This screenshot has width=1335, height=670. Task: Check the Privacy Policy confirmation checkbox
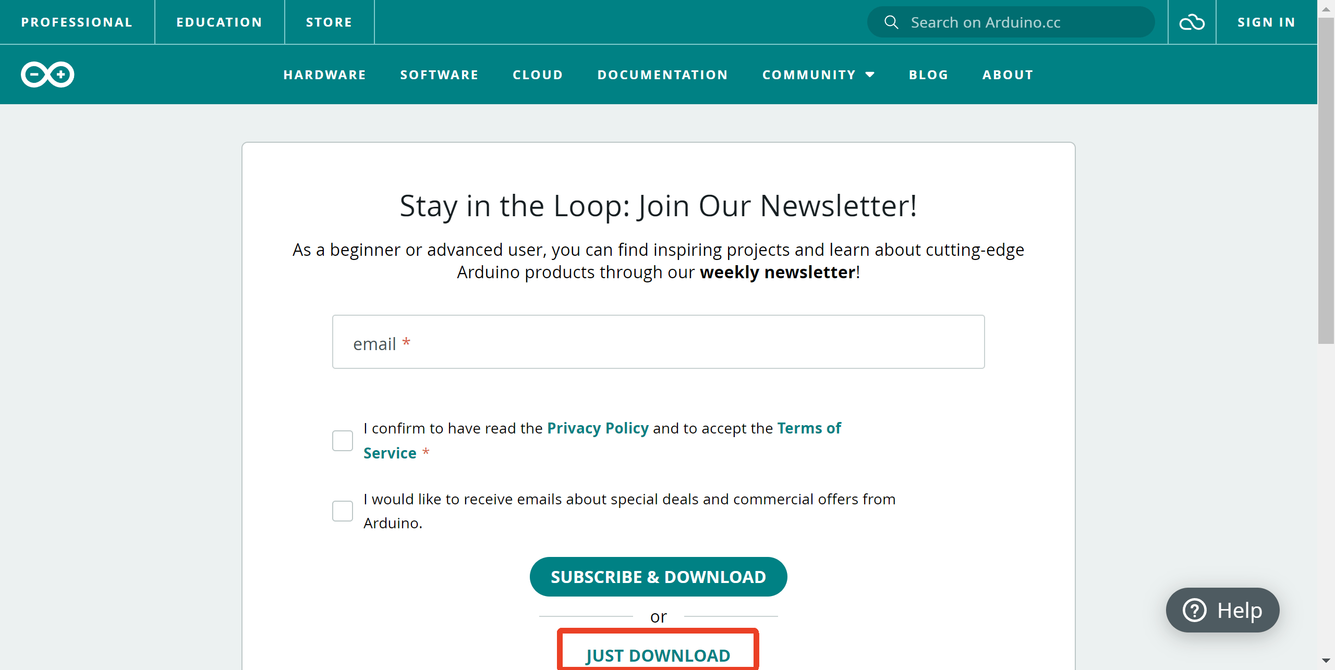click(343, 441)
